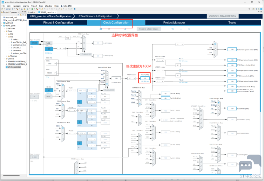Click the clock diagram vertical scrollbar
This screenshot has height=181, width=264.
click(261, 72)
